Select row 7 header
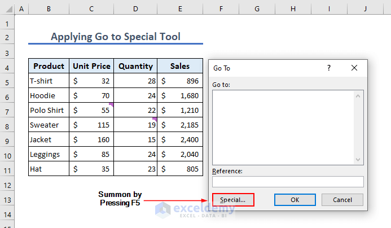Image resolution: width=391 pixels, height=228 pixels. (x=7, y=110)
